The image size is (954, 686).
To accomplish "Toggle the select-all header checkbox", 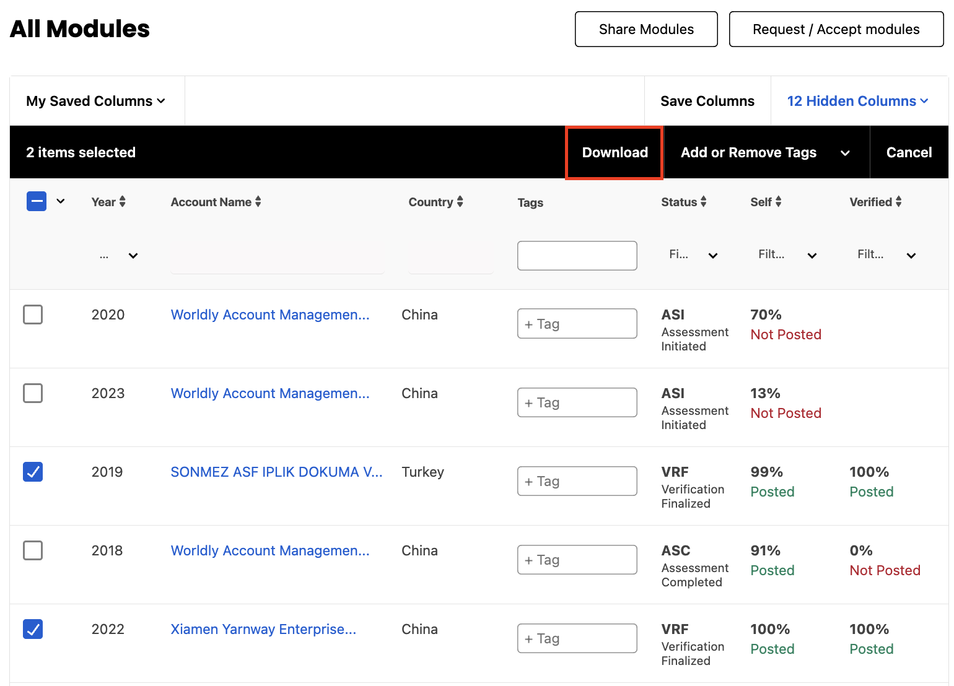I will (37, 201).
